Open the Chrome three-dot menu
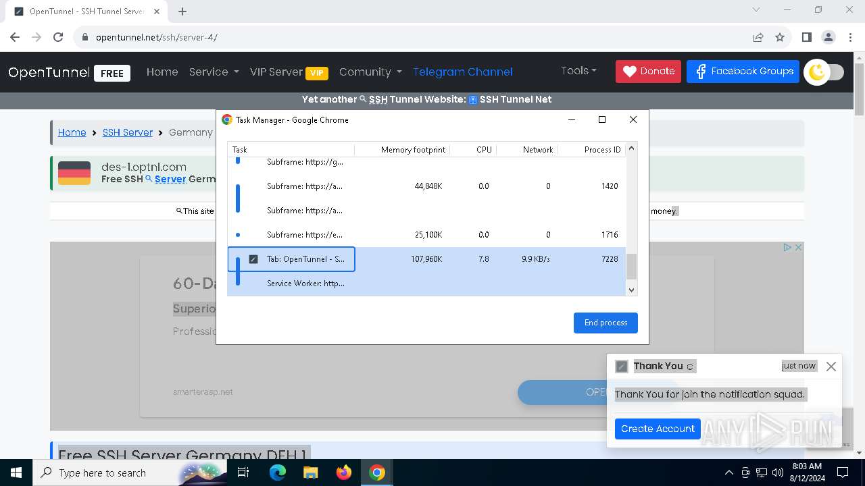This screenshot has width=865, height=486. (849, 37)
